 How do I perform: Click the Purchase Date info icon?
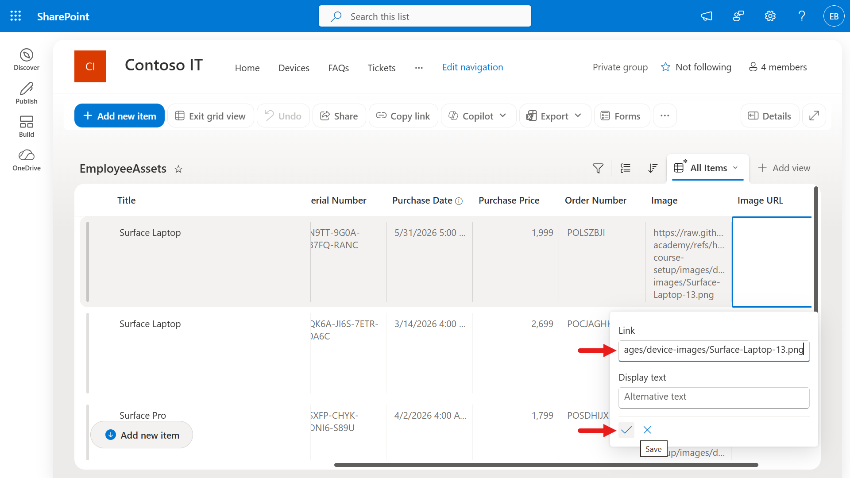click(459, 201)
